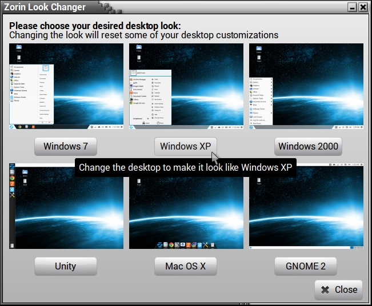Choose the Windows XP look button
The height and width of the screenshot is (306, 372).
[x=185, y=146]
